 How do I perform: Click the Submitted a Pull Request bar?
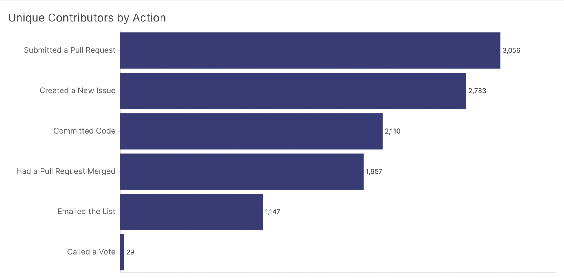310,50
